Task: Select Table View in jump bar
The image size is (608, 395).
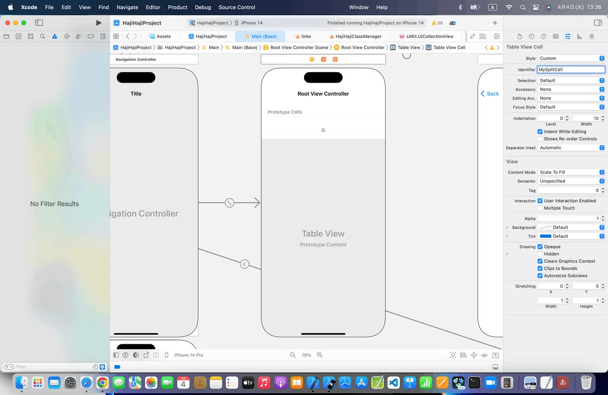Action: tap(405, 47)
